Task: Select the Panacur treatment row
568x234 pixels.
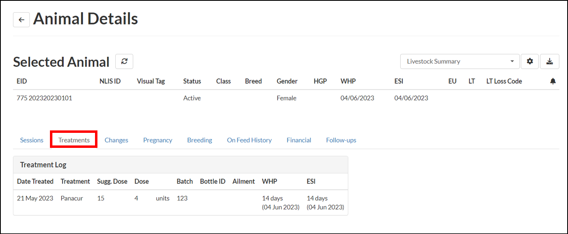Action: (72, 198)
